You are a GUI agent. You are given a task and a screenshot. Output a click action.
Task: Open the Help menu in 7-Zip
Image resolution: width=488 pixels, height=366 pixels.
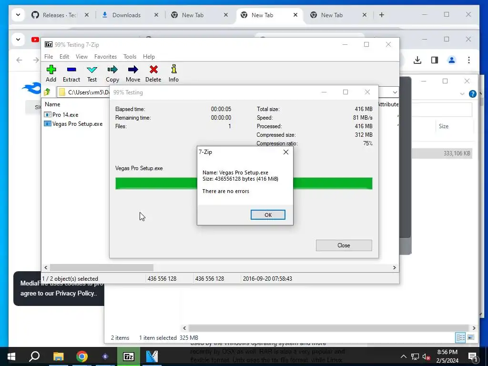click(149, 57)
